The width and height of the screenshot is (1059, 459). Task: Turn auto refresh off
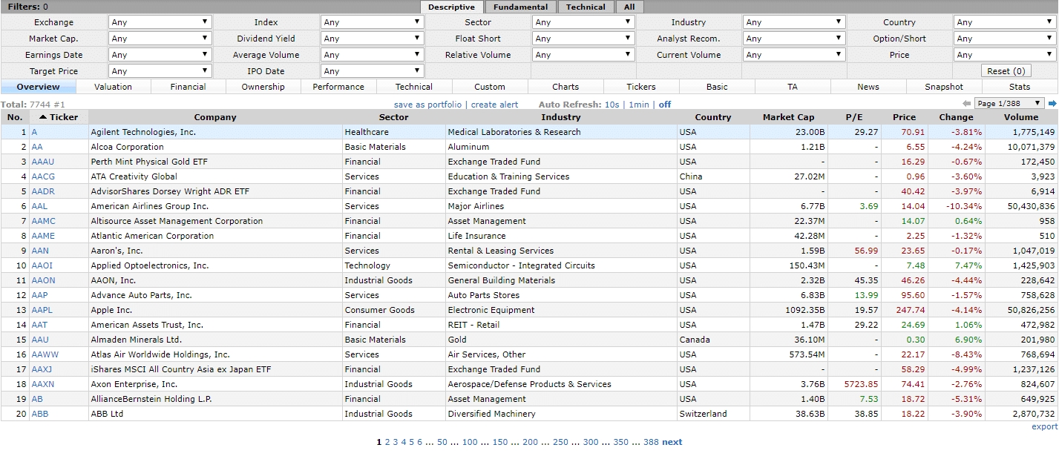[665, 105]
